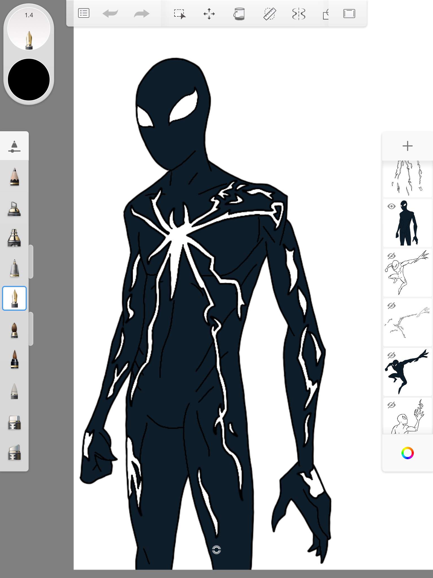The width and height of the screenshot is (433, 578).
Task: Toggle full screen canvas view
Action: [349, 14]
